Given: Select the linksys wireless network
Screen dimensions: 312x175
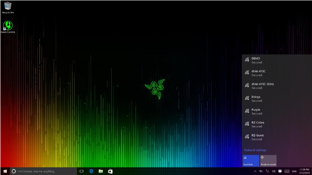Looking at the screenshot, I should pyautogui.click(x=277, y=99).
